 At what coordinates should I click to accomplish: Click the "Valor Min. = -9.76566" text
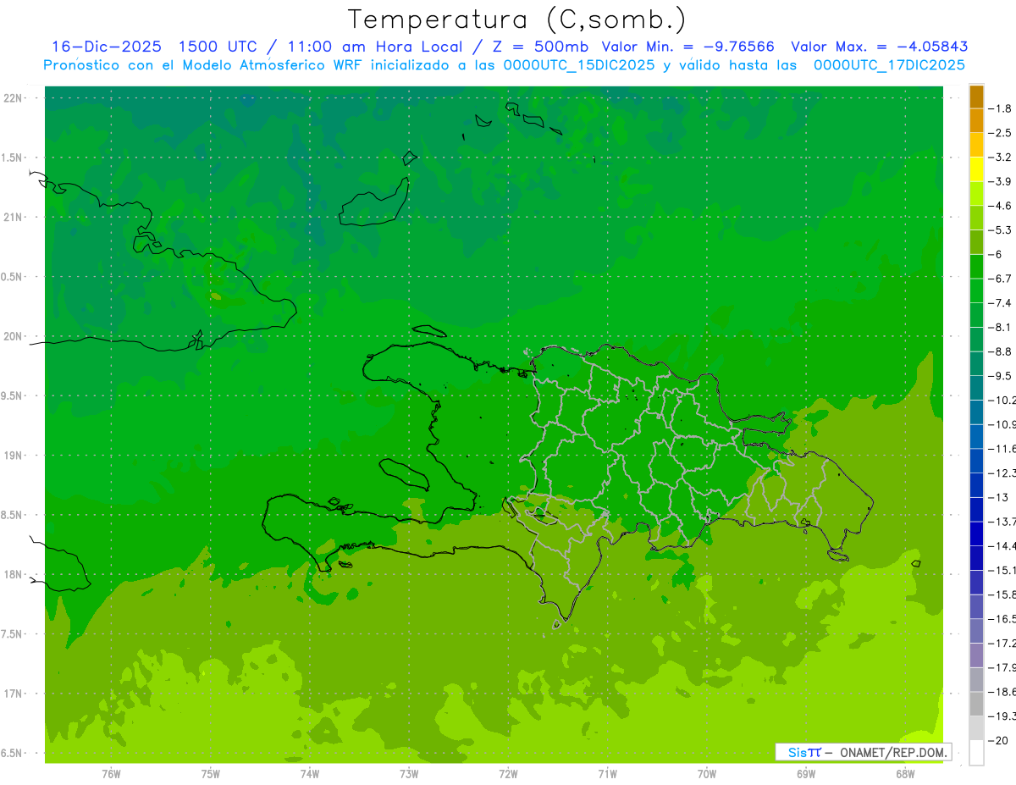pos(687,47)
